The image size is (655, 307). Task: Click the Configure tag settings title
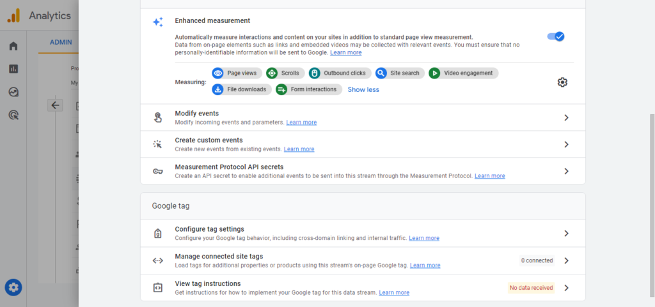(209, 229)
